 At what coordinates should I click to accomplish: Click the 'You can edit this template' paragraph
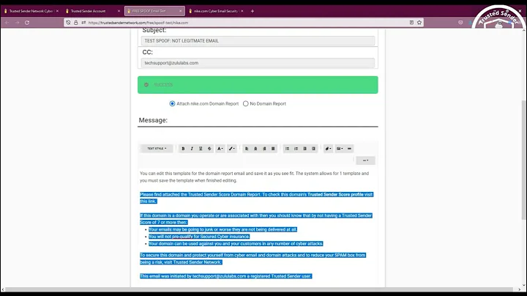(x=255, y=177)
